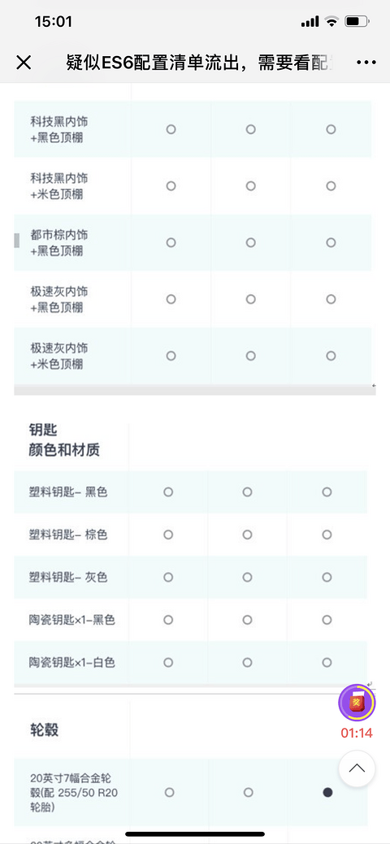Tap the cellular signal bars icon
This screenshot has height=844, width=390.
pyautogui.click(x=310, y=22)
